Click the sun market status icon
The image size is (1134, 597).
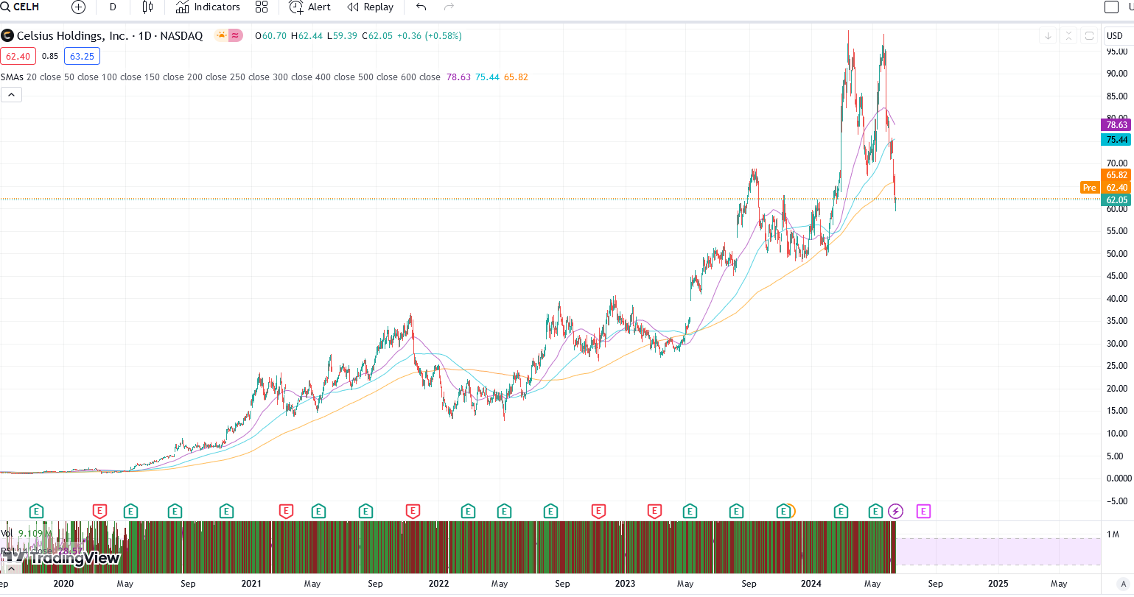[x=221, y=35]
